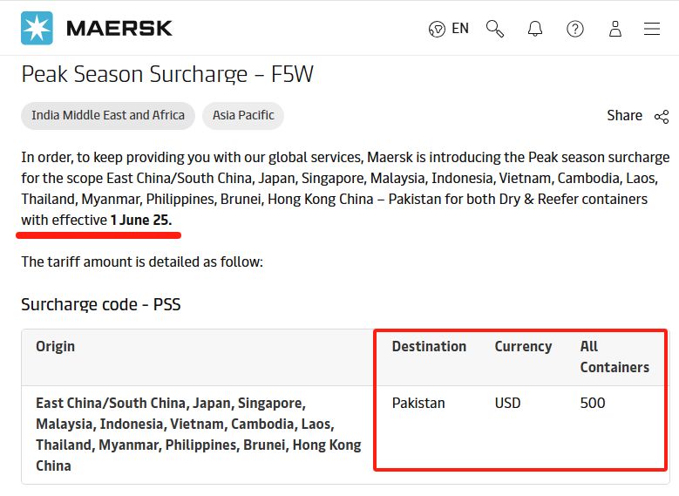Show notifications with the bell icon
The height and width of the screenshot is (496, 679).
click(x=535, y=29)
